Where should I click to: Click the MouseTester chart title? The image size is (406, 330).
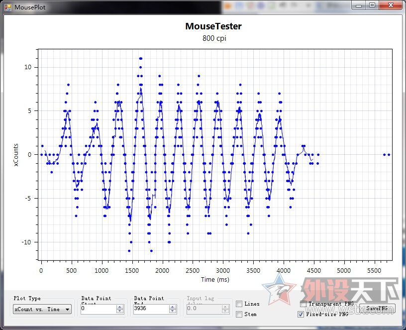tap(213, 26)
